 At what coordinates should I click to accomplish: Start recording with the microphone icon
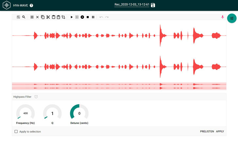point(223,17)
